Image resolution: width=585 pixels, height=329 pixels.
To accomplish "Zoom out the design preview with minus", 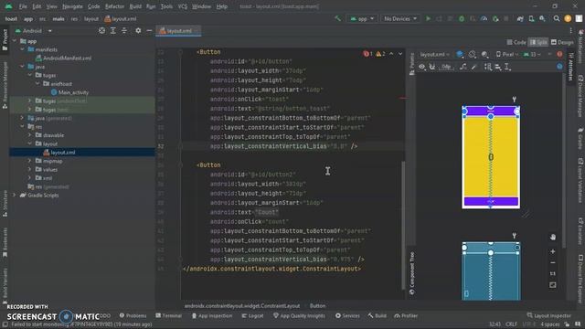I will (x=553, y=262).
